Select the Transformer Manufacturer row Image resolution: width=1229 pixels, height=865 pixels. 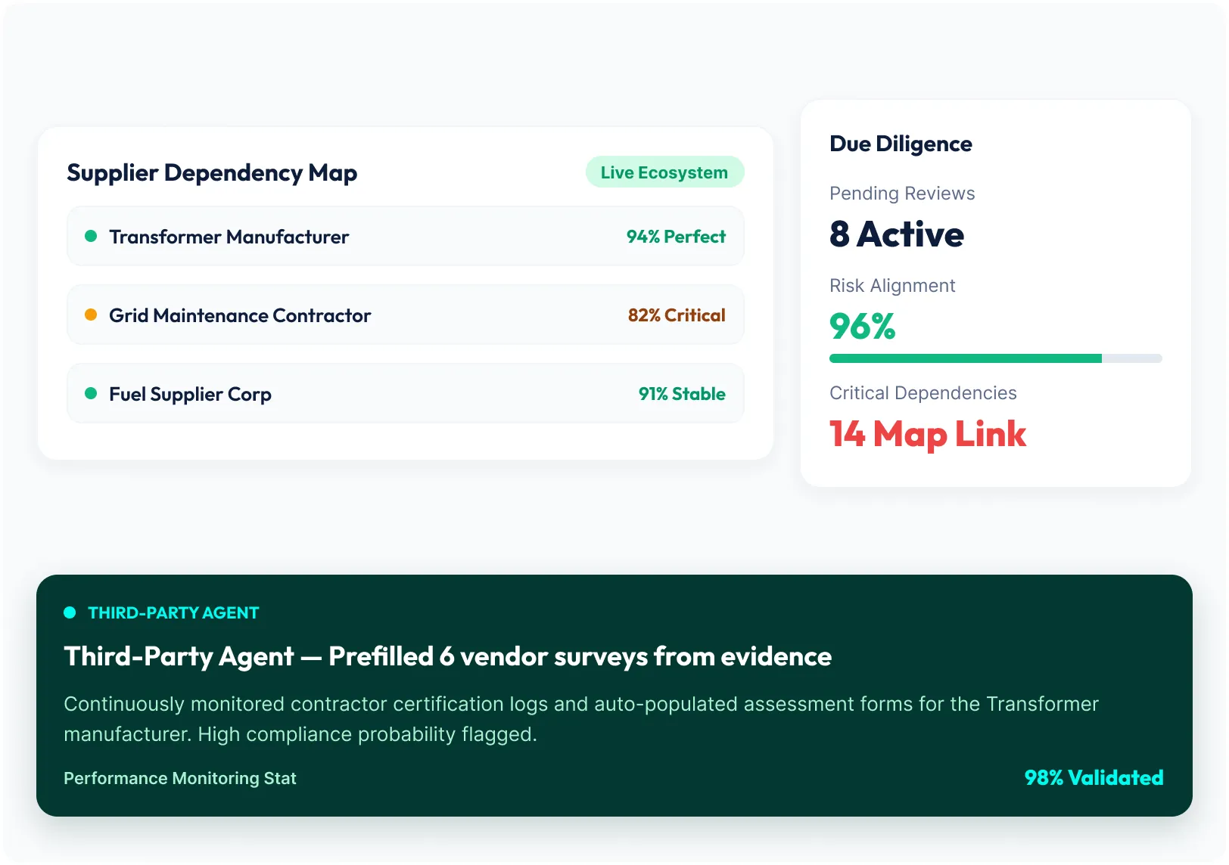[x=406, y=237]
